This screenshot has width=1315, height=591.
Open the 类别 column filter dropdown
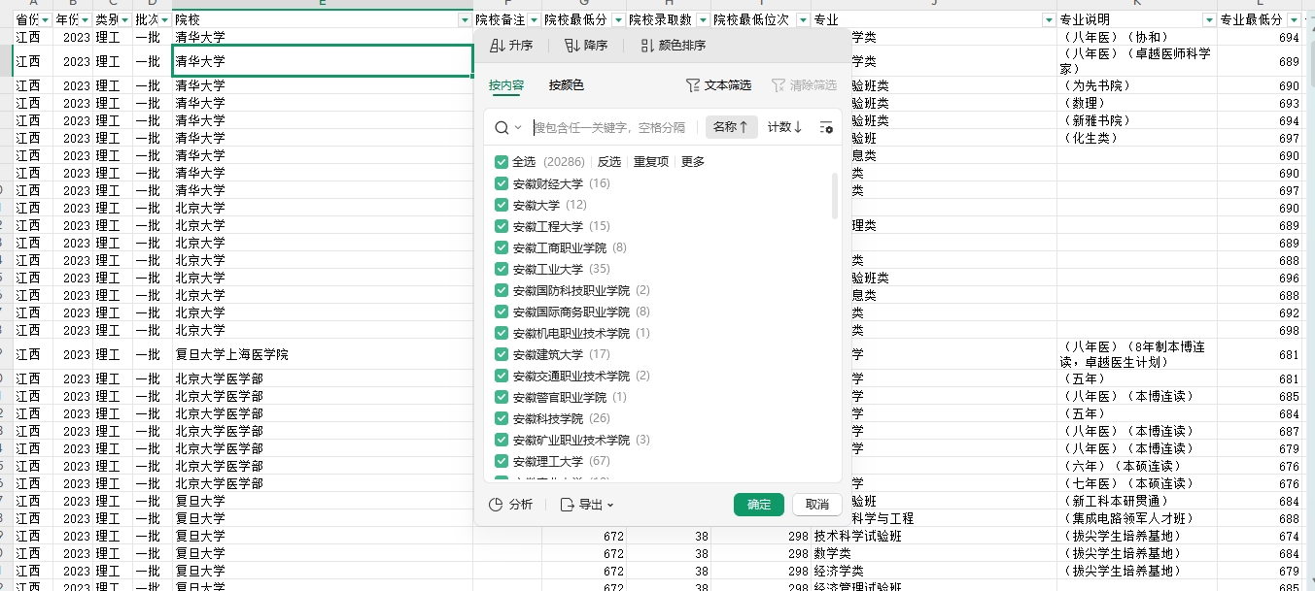(125, 19)
